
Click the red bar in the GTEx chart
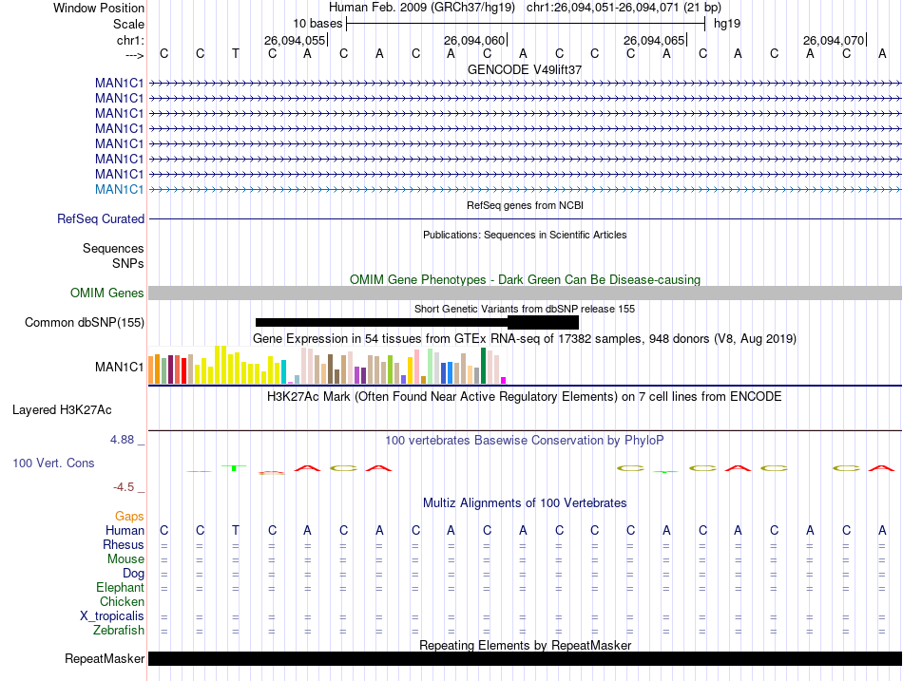coord(183,370)
